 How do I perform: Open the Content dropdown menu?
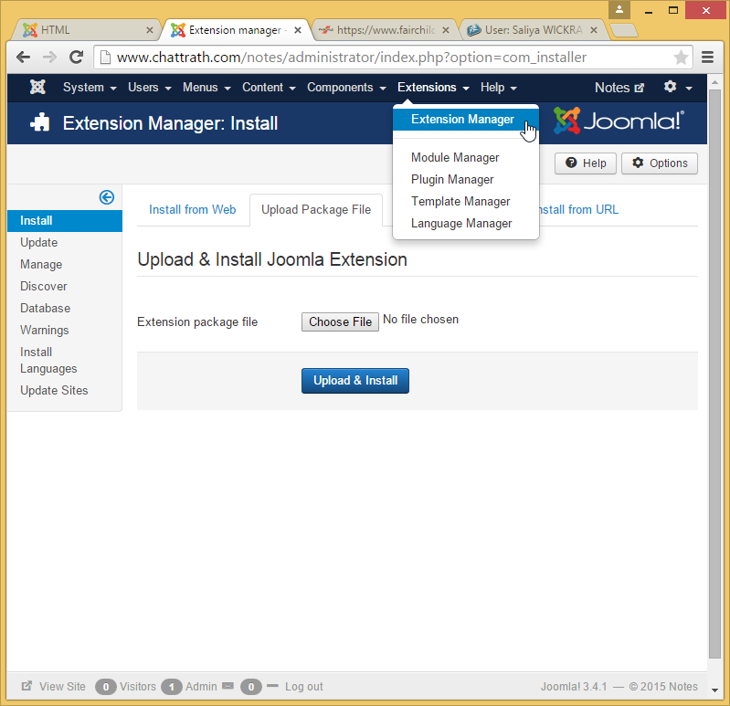269,88
